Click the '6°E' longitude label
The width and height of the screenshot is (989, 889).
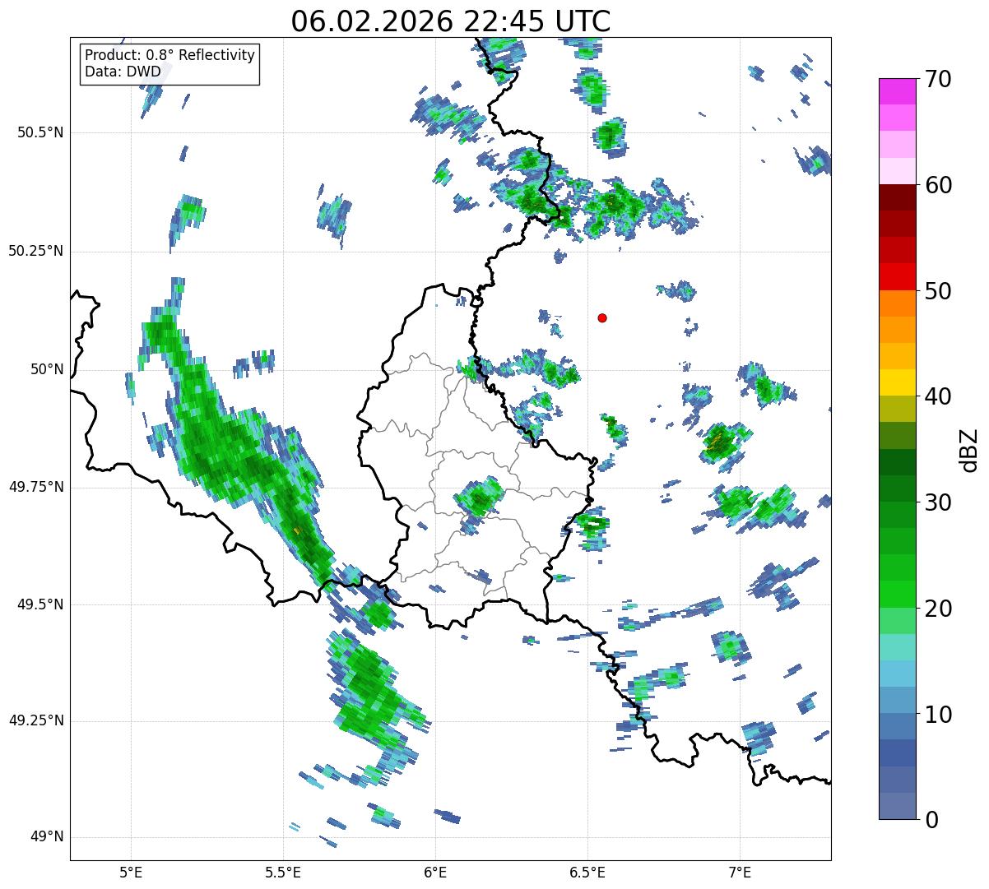coord(435,872)
